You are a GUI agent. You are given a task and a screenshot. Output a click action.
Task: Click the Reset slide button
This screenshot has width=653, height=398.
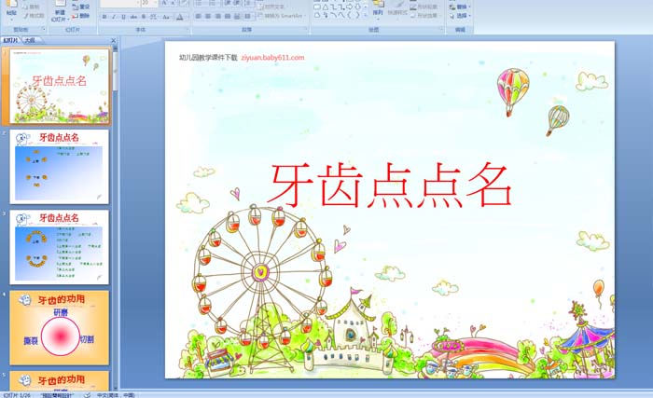pos(81,7)
